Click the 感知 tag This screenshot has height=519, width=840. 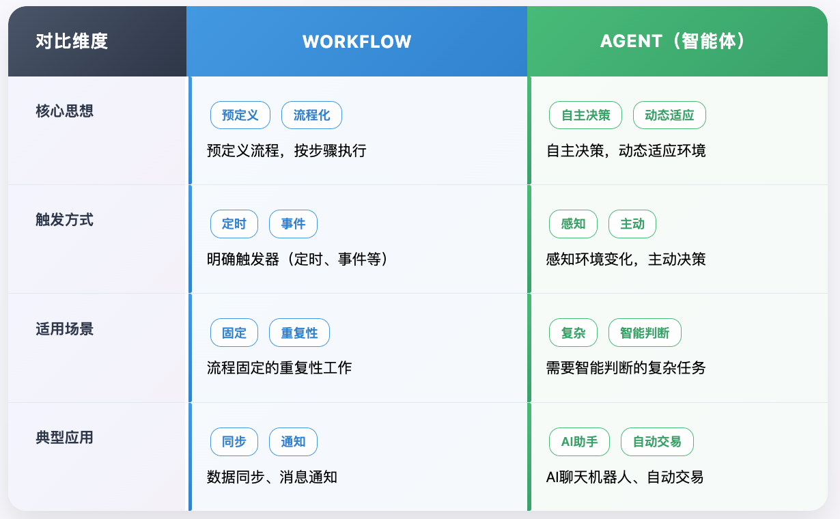(x=573, y=224)
